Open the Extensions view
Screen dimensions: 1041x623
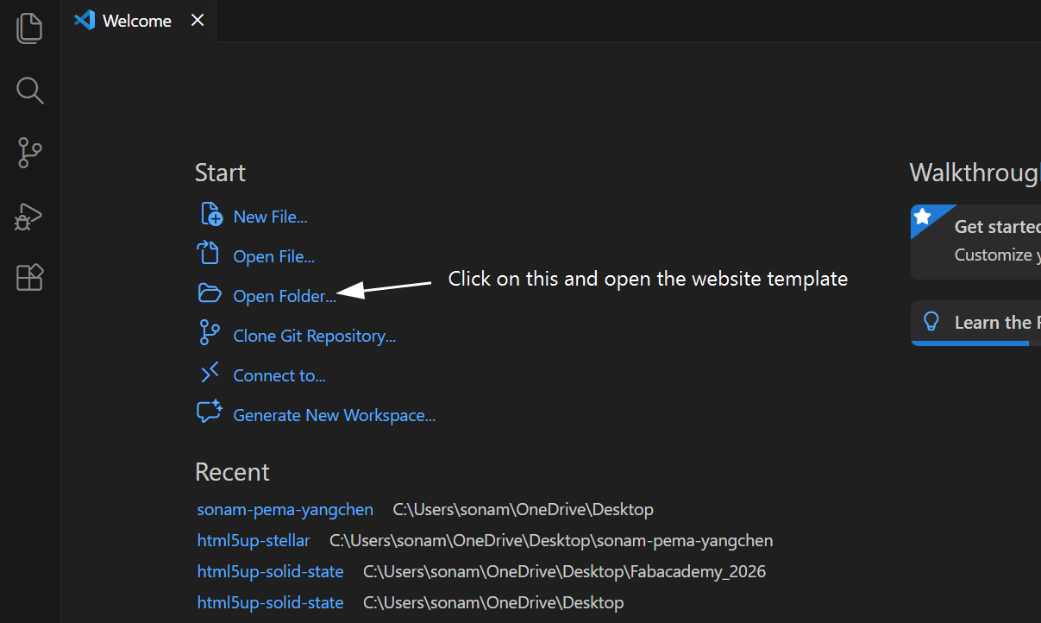[x=29, y=276]
